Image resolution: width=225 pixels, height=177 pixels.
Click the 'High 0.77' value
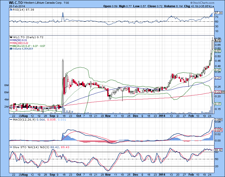(125, 6)
